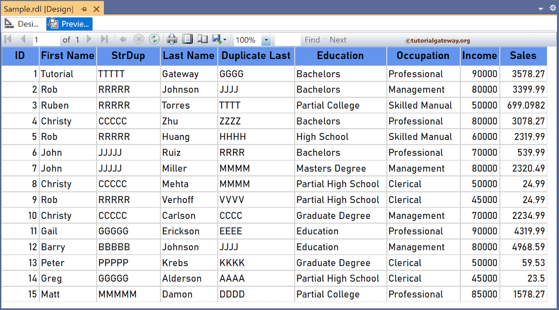Go to next report page
The width and height of the screenshot is (559, 310).
click(x=89, y=39)
